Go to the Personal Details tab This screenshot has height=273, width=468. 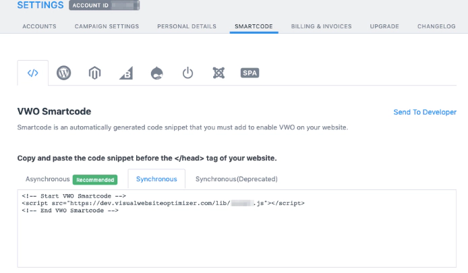click(187, 26)
